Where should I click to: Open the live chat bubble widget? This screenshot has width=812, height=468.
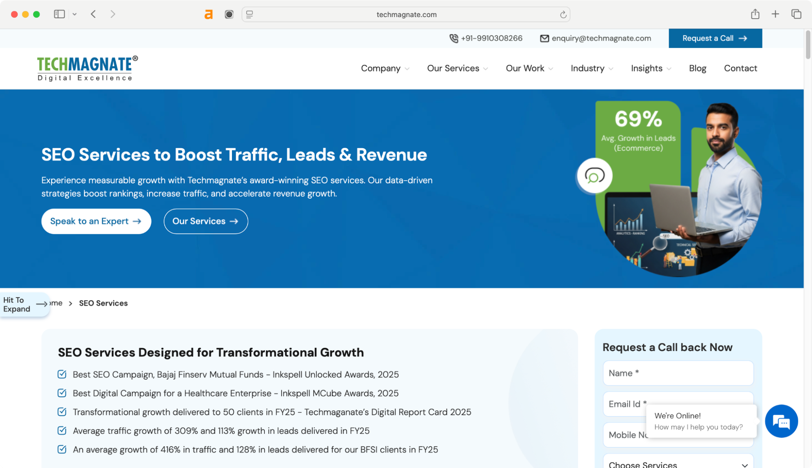tap(781, 421)
